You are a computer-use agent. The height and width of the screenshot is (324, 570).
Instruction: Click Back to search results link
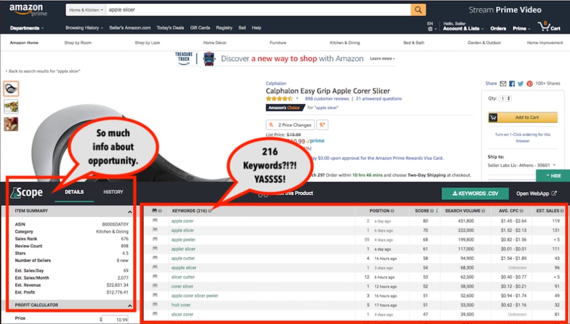[x=42, y=71]
